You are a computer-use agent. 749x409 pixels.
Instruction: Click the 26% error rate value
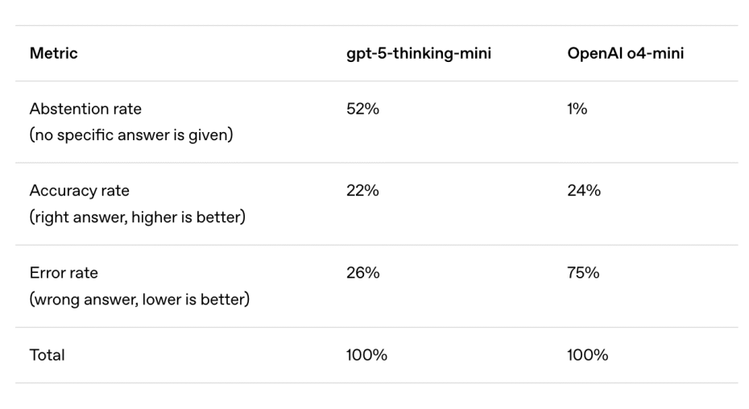[x=362, y=273]
